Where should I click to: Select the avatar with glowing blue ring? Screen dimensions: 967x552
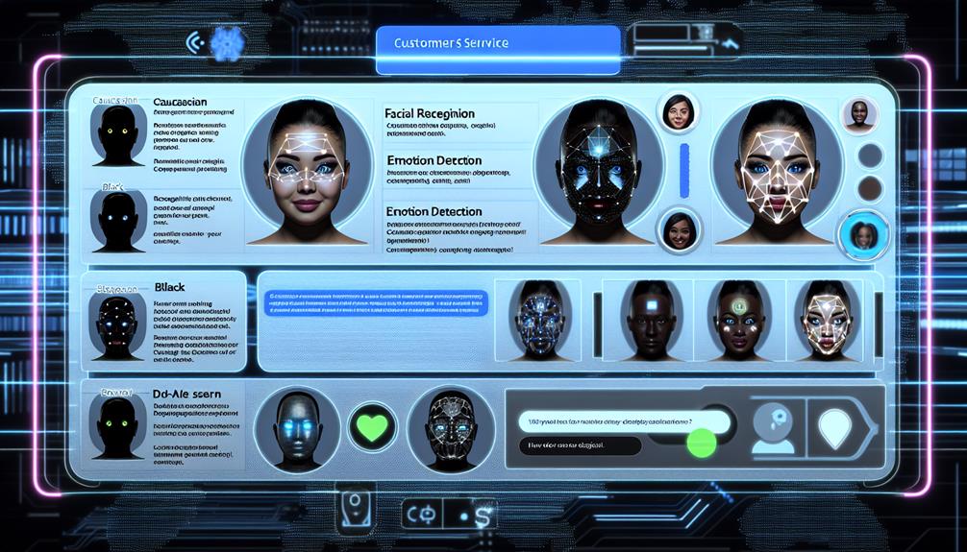pos(863,235)
